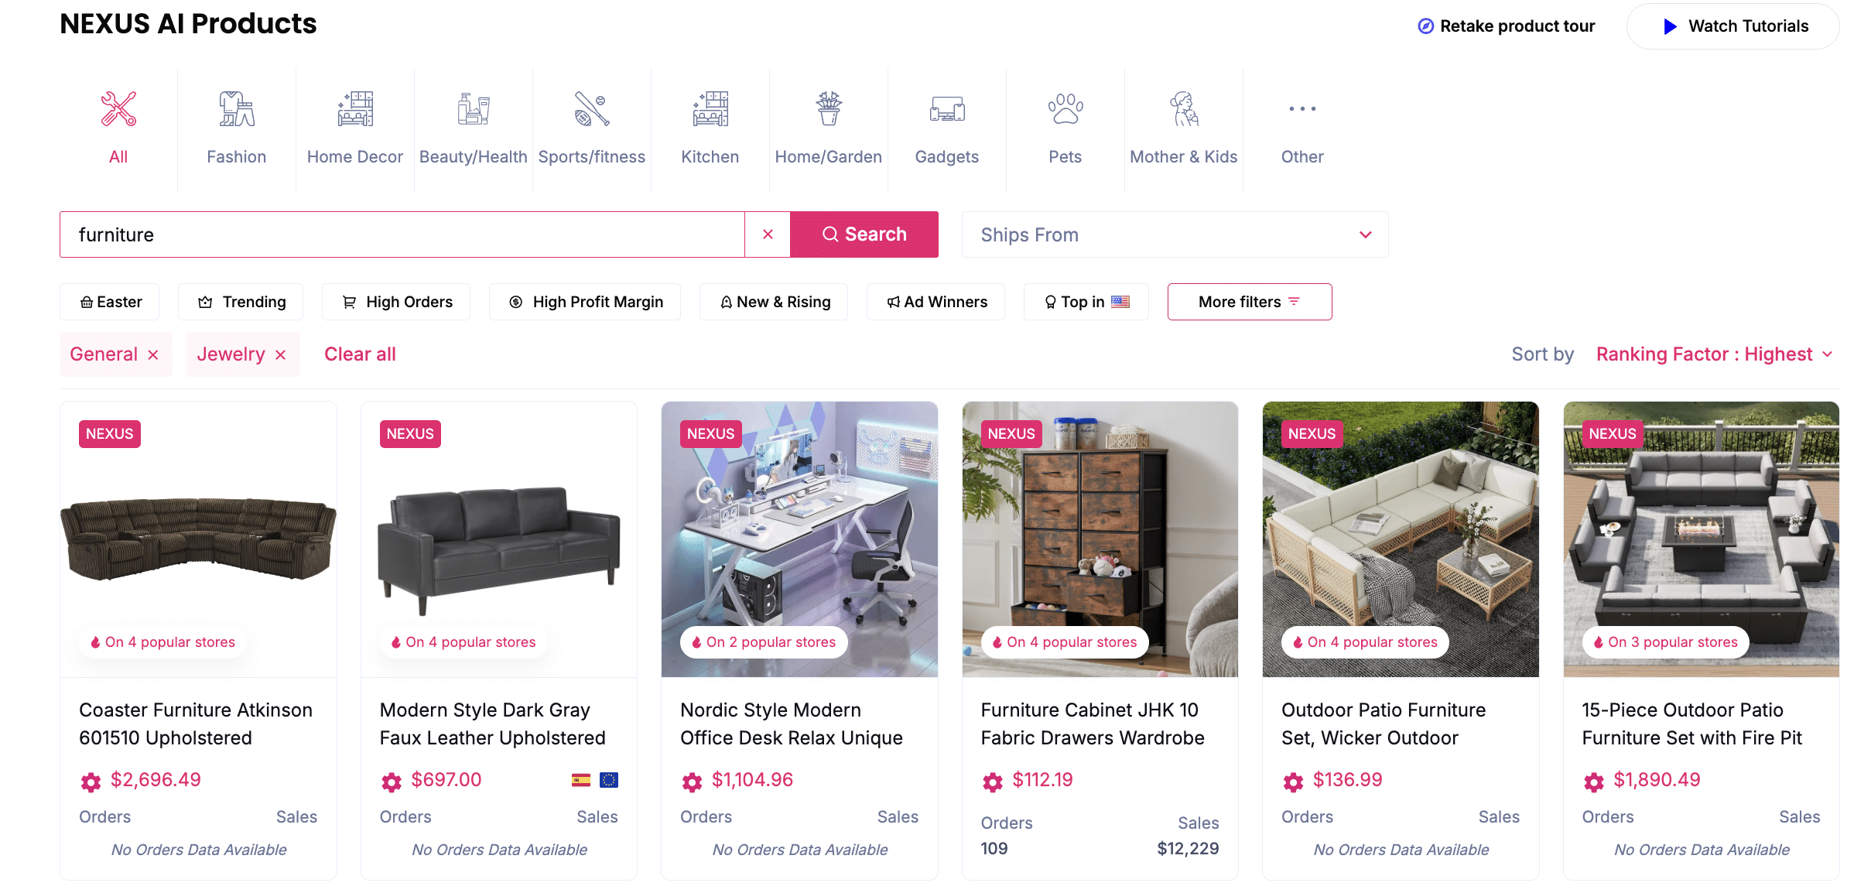Select the Gadgets category icon
Image resolution: width=1871 pixels, height=893 pixels.
pyautogui.click(x=947, y=109)
